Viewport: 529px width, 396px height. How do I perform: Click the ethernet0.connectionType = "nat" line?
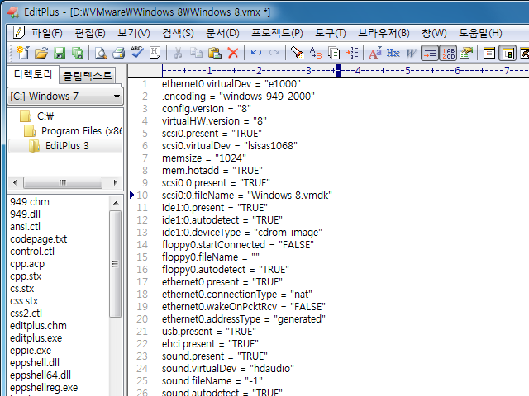[x=237, y=295]
